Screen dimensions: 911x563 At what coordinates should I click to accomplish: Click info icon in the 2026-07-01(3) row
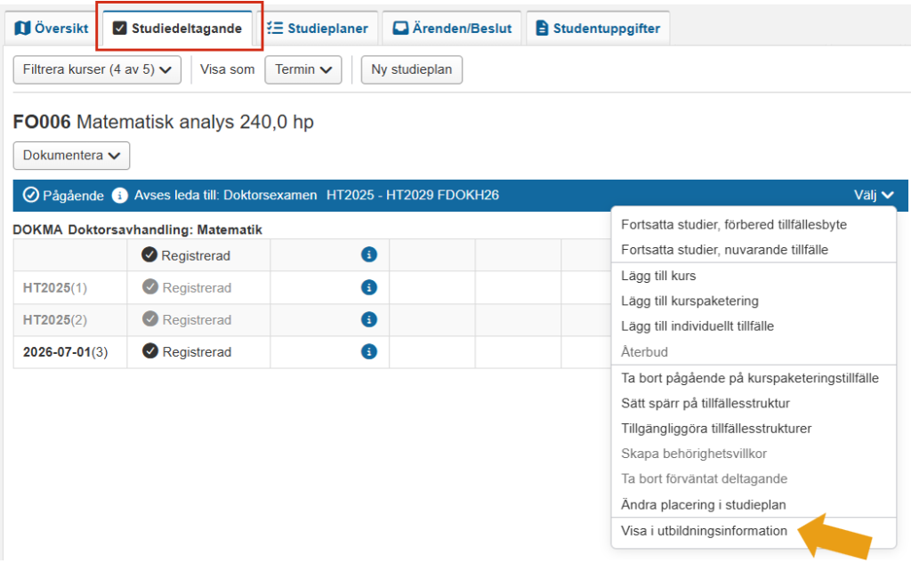tap(369, 351)
